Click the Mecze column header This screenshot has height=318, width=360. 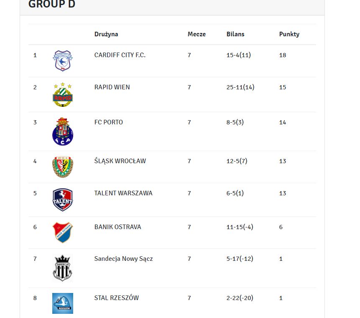coord(197,34)
